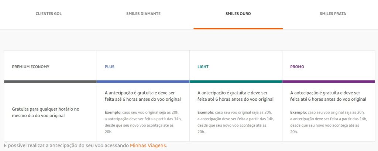Click the Promo fare column header
This screenshot has width=378, height=151.
297,67
